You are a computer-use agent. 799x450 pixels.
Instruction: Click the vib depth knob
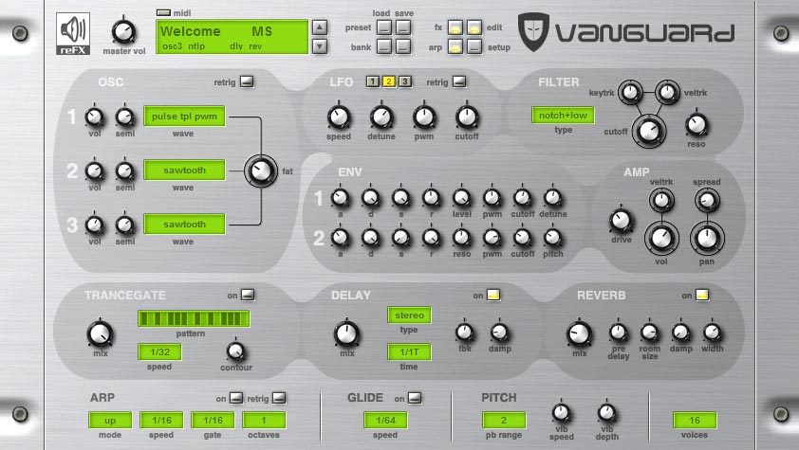click(606, 412)
